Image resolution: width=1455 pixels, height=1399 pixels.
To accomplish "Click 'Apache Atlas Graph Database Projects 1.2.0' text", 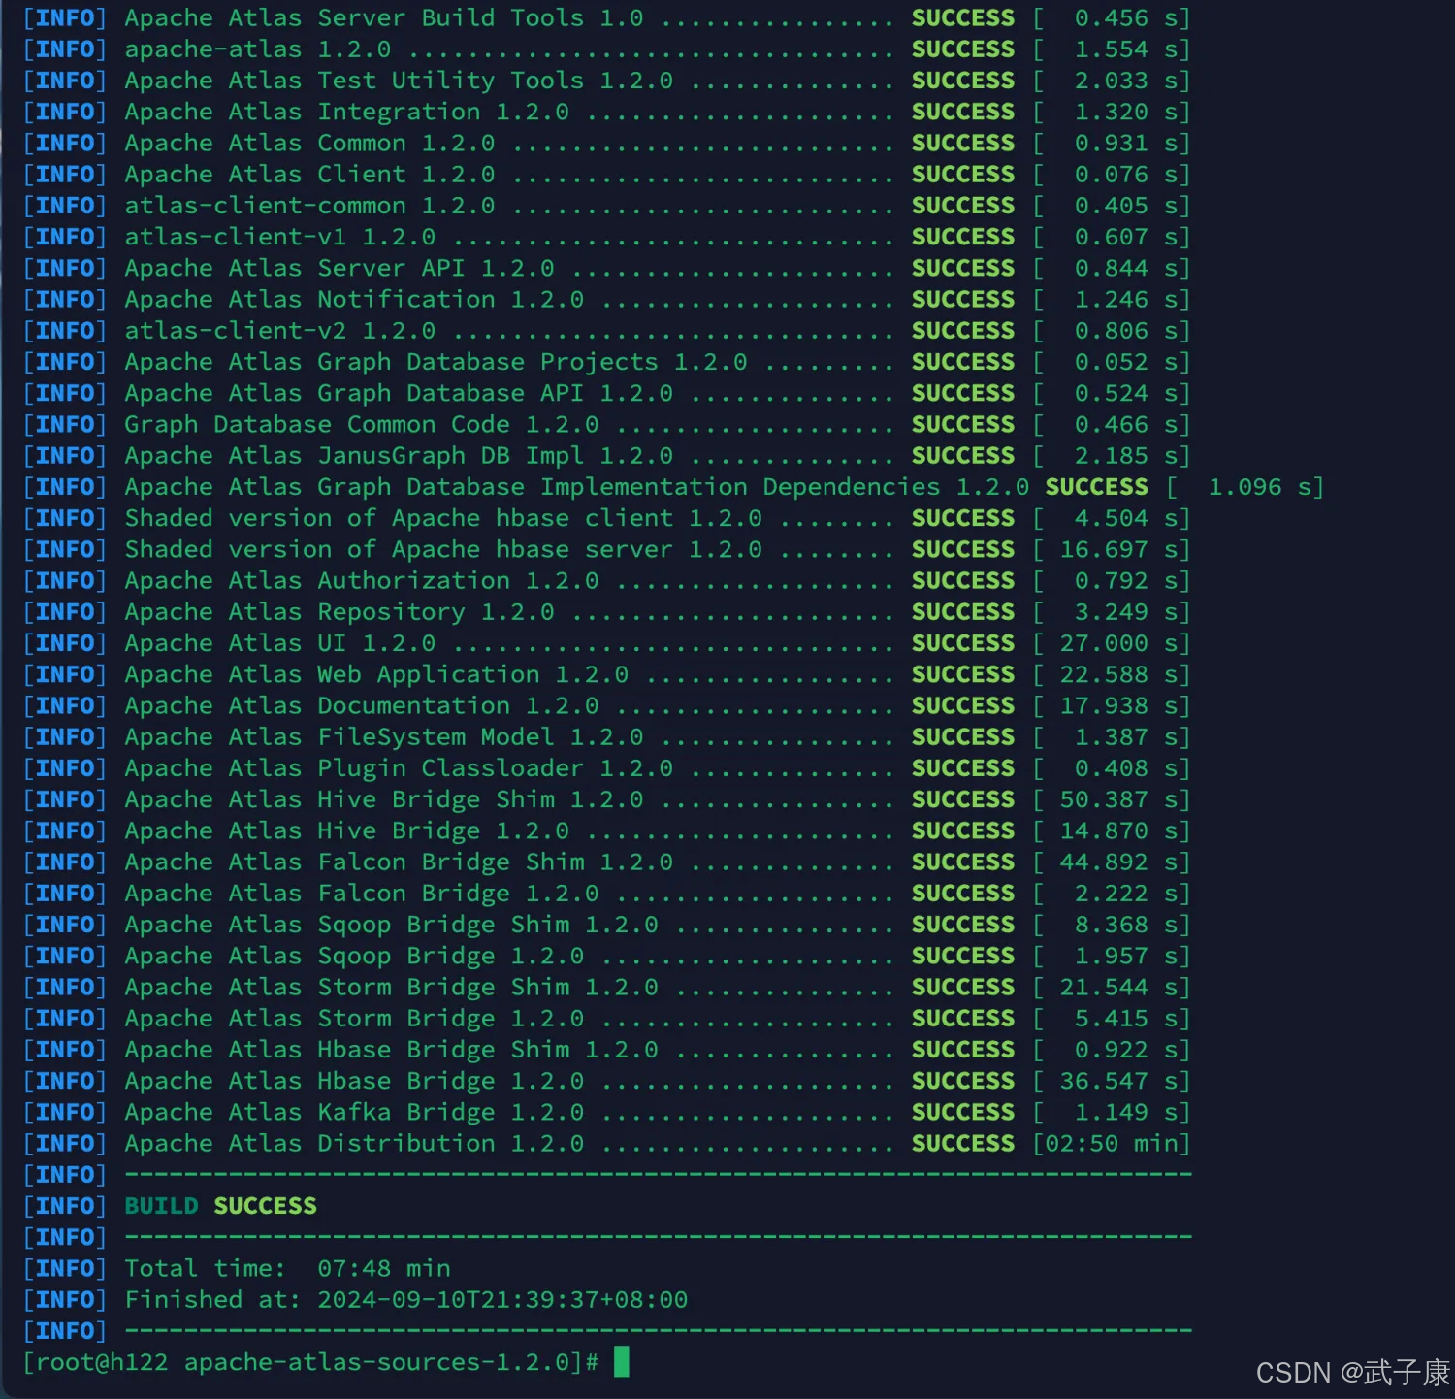I will (x=436, y=362).
